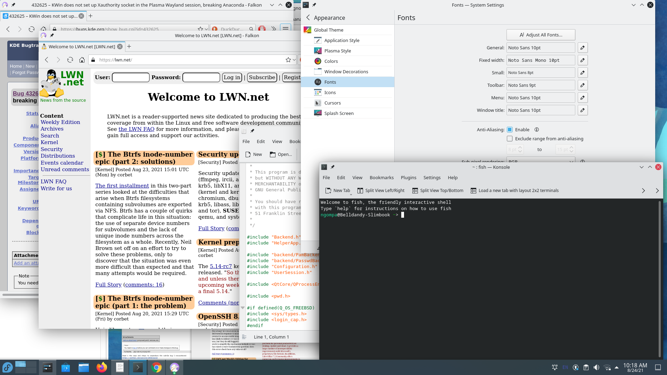
Task: Click the Password input field on LWN.net
Action: (x=201, y=77)
